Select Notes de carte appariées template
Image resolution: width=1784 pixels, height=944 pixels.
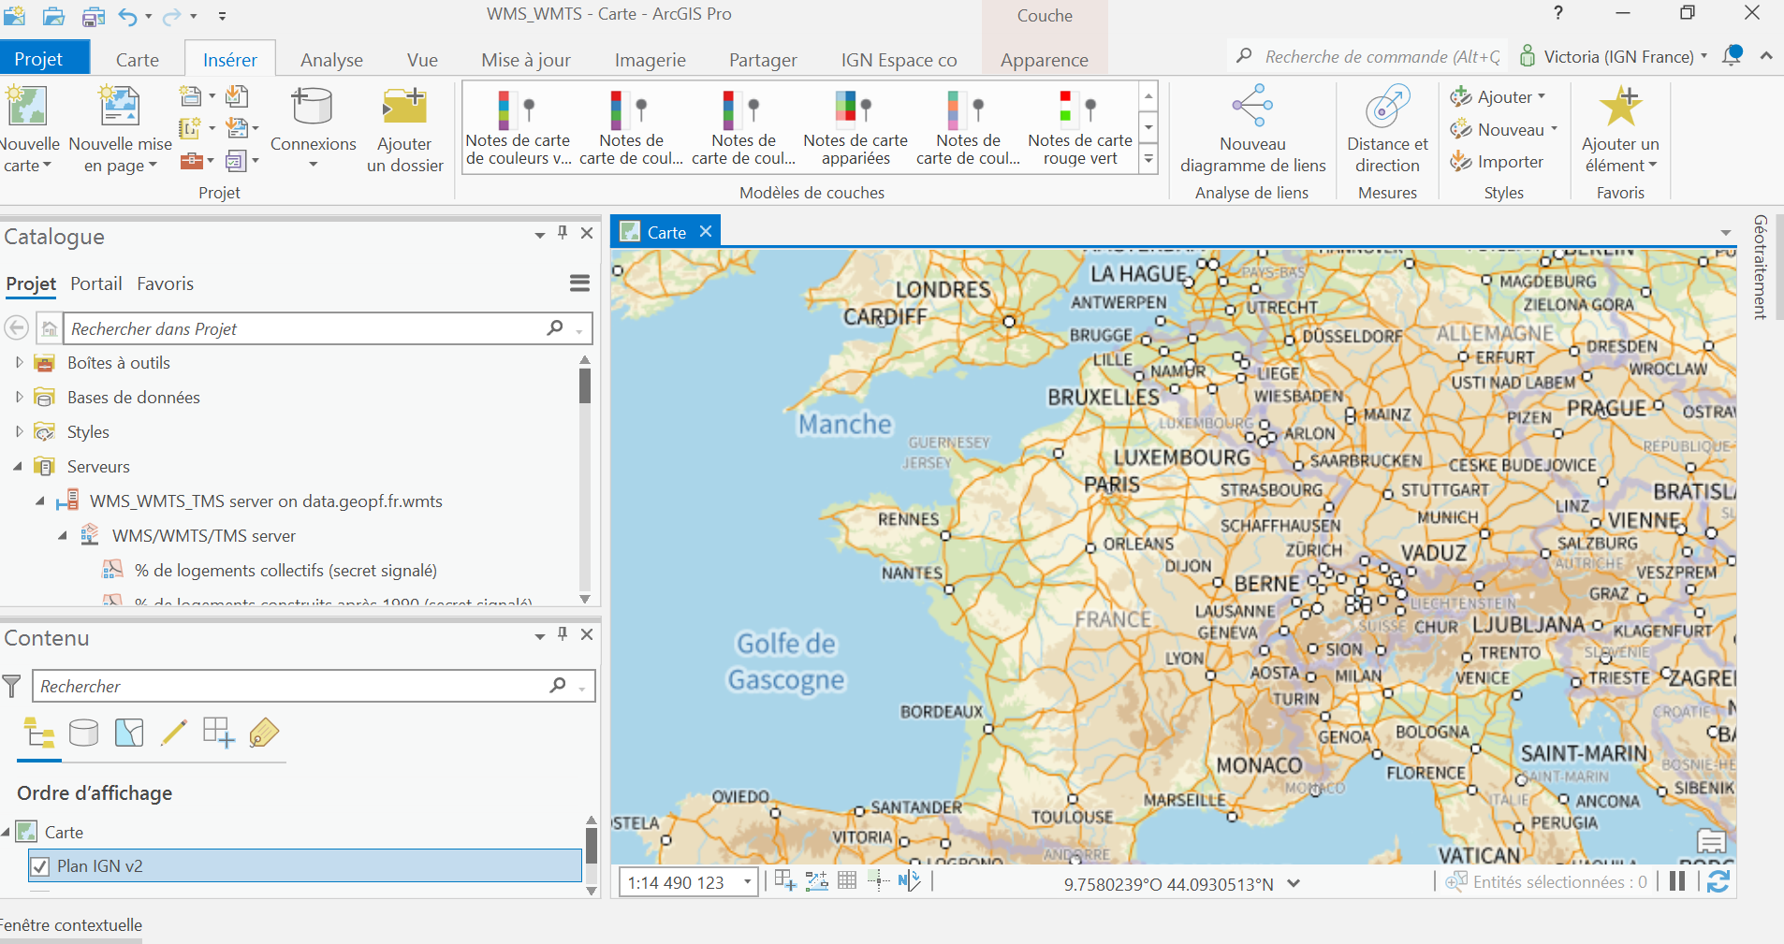click(855, 128)
